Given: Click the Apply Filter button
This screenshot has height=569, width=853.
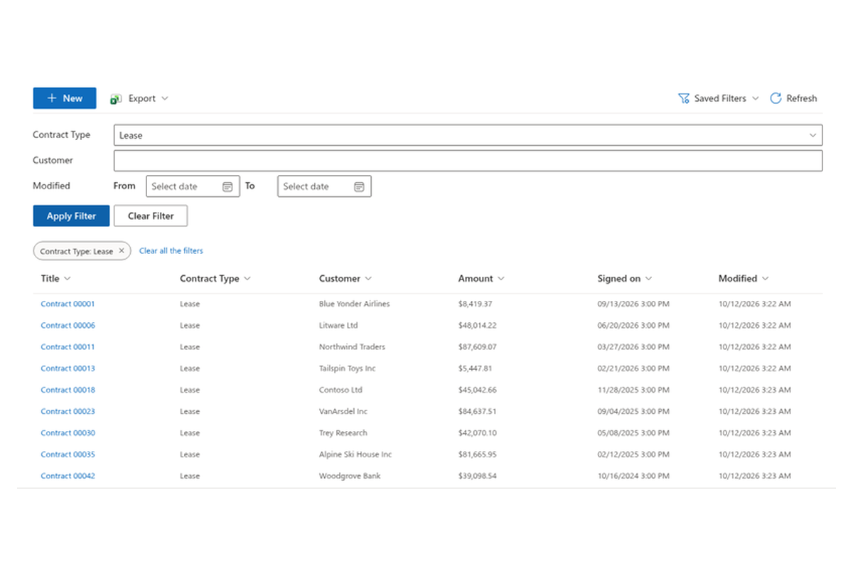Looking at the screenshot, I should (71, 216).
